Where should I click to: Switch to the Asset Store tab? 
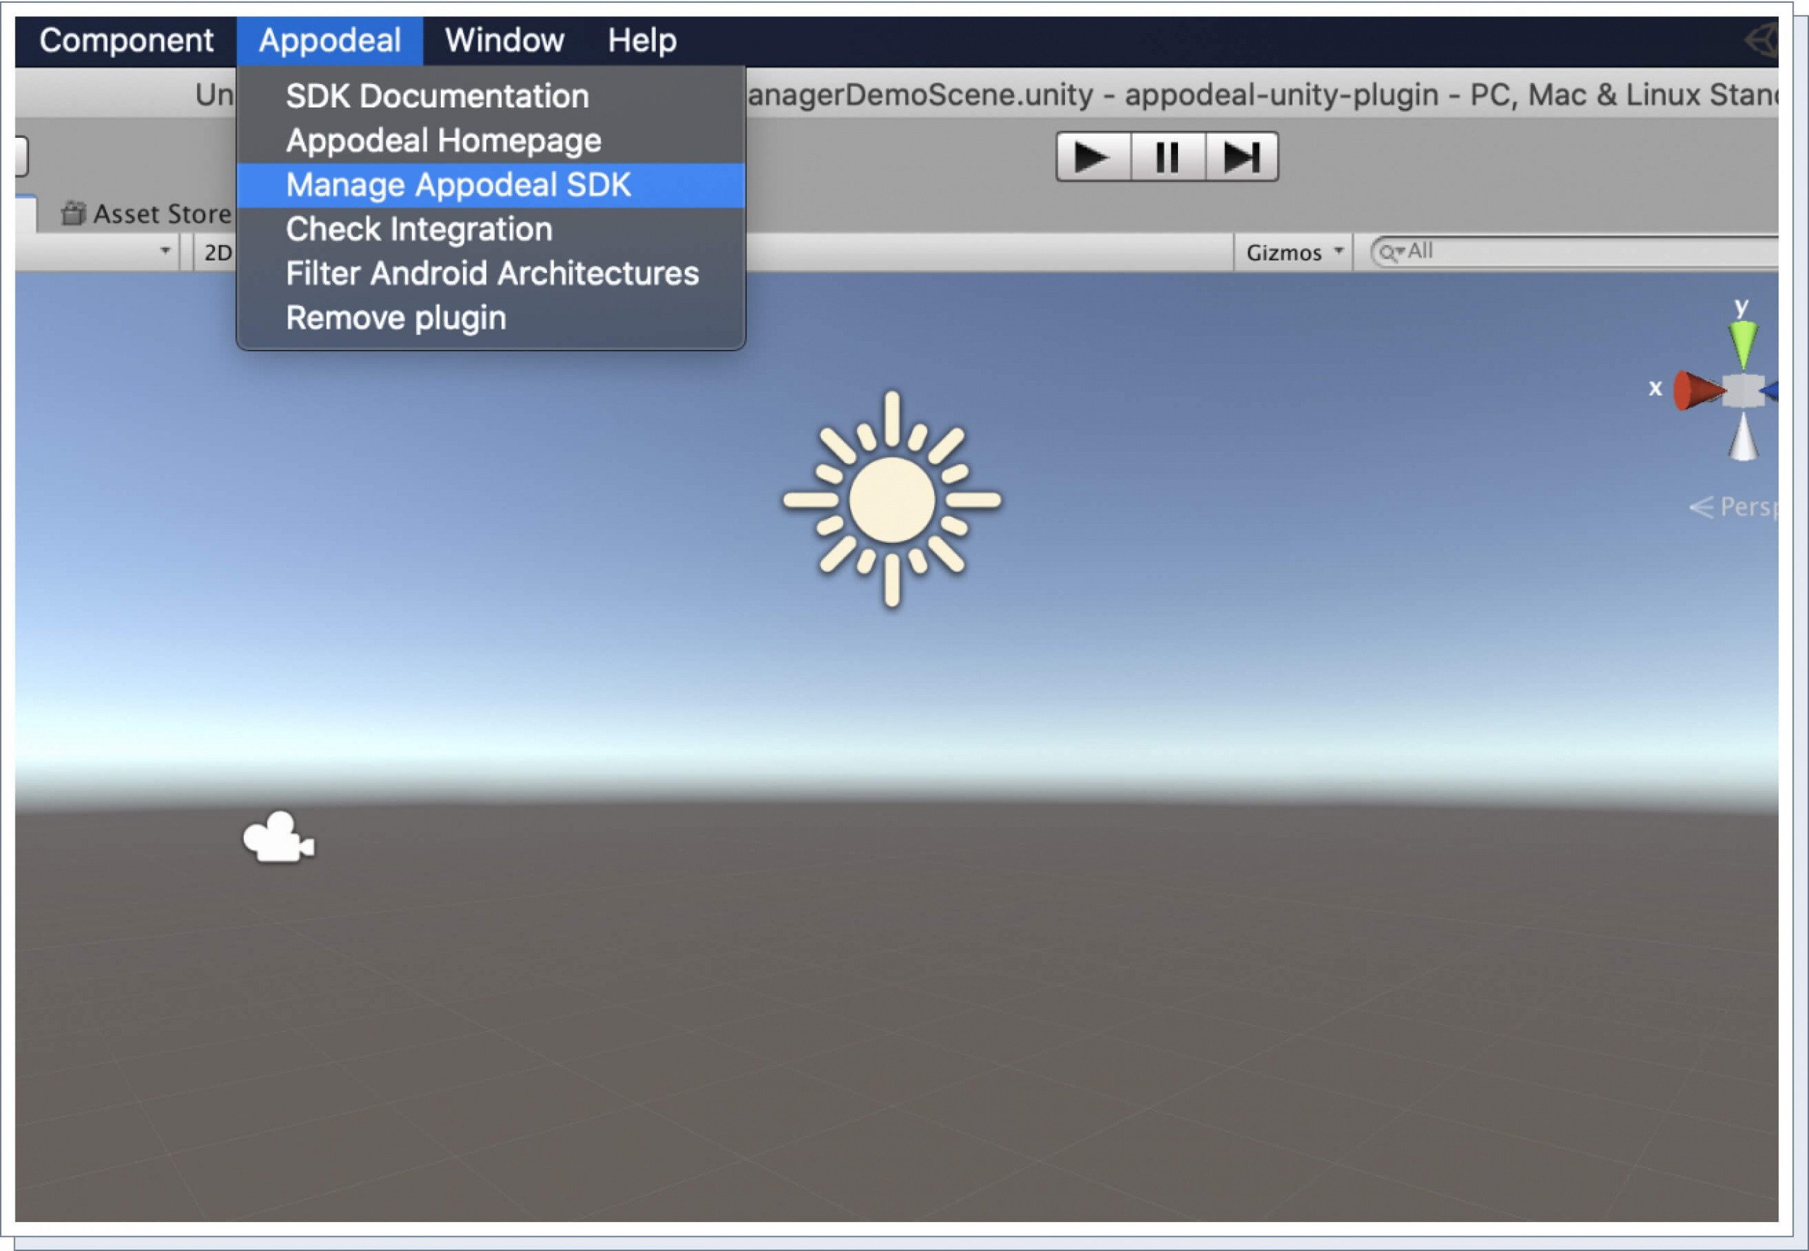(x=146, y=213)
